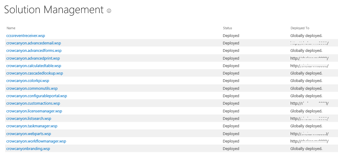Click crowcanyon.configurableportal.wsp link

tap(37, 96)
